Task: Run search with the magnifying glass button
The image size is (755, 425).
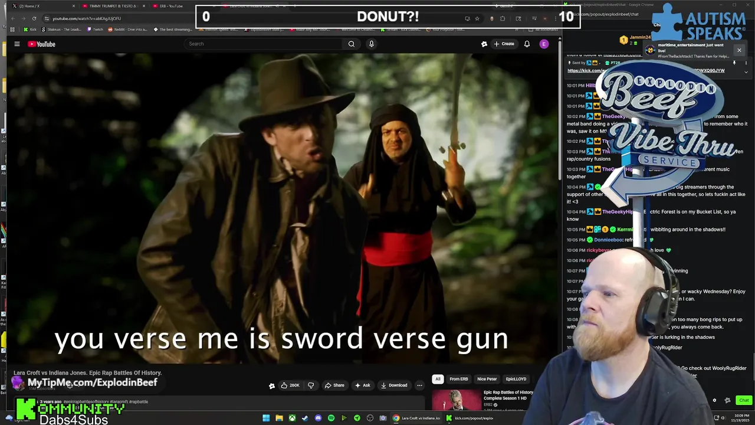Action: [x=352, y=44]
